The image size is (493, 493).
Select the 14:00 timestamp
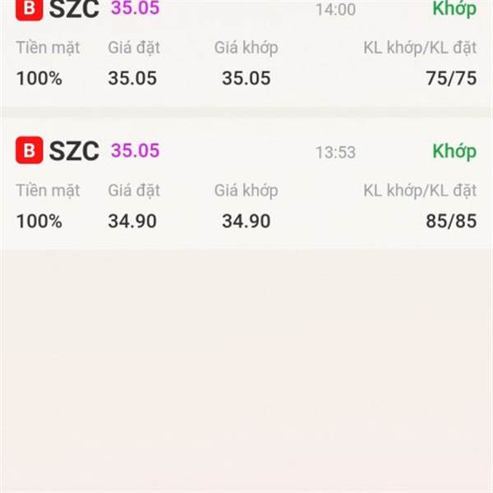pos(335,10)
